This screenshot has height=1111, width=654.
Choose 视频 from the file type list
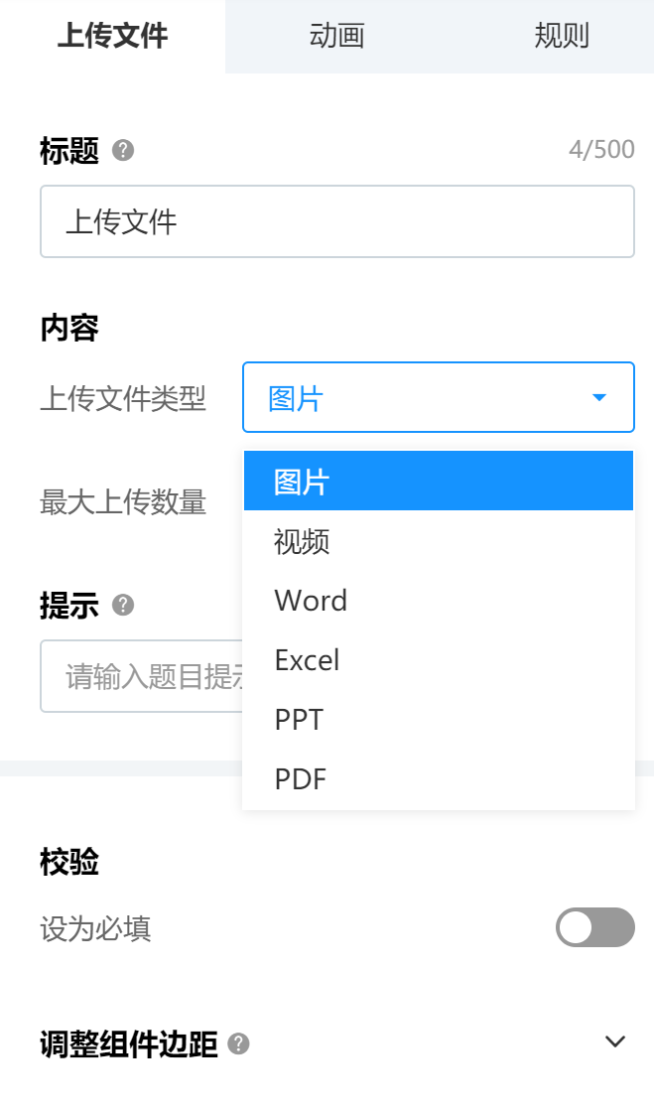(439, 541)
